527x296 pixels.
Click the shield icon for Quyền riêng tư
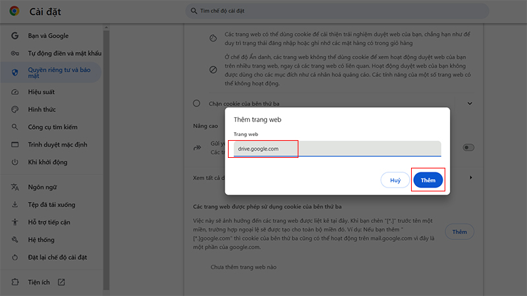14,72
